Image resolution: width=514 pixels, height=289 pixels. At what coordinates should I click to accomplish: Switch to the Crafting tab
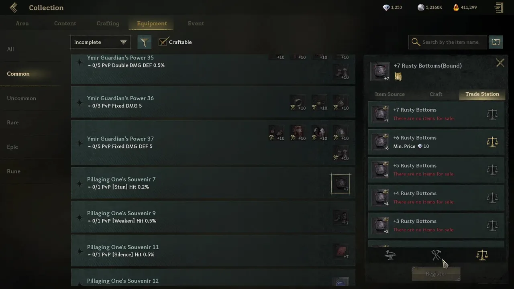point(108,23)
